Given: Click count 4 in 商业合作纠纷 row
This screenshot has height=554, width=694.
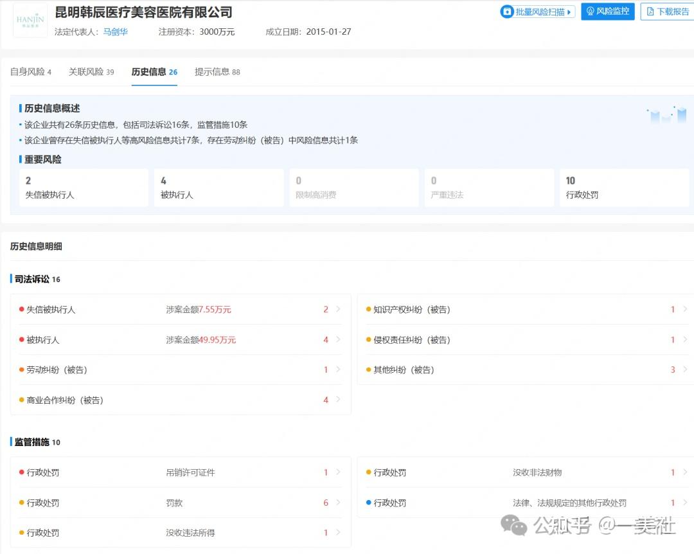Looking at the screenshot, I should pos(326,400).
